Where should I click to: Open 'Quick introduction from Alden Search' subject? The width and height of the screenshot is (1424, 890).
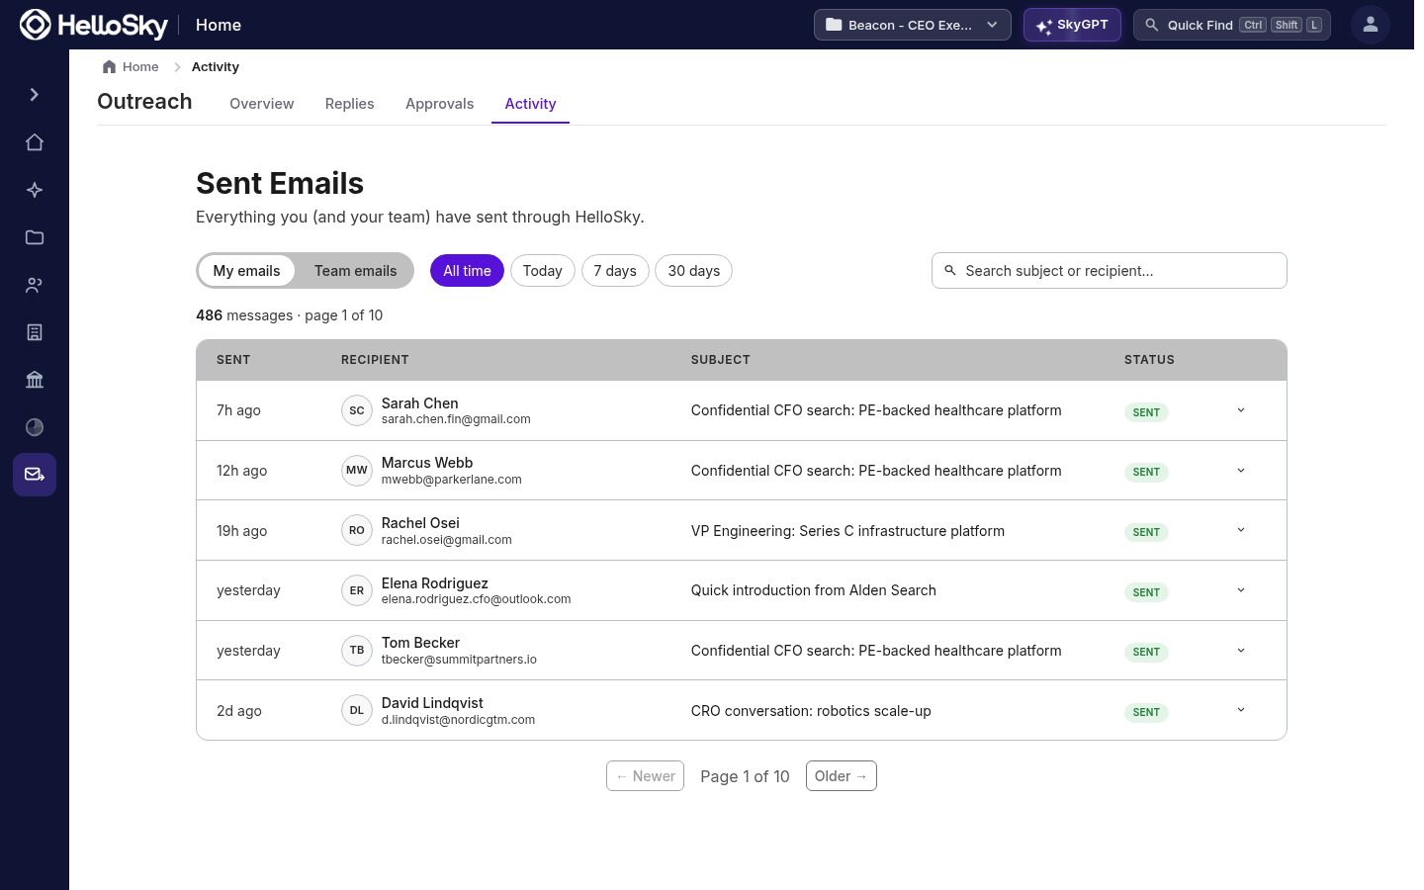click(814, 590)
